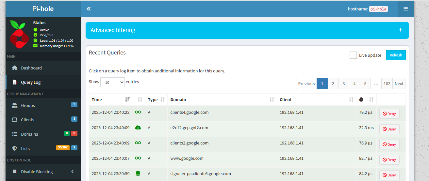Deny signaler-pa.clients6.google.com
The height and width of the screenshot is (181, 429).
coord(389,175)
